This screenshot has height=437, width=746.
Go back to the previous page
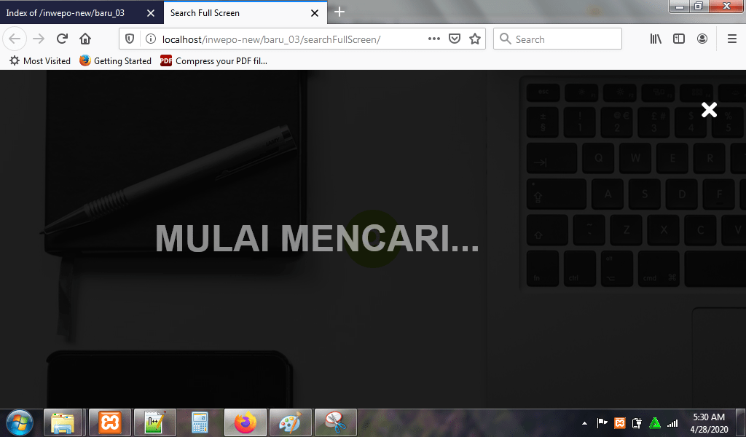tap(15, 39)
